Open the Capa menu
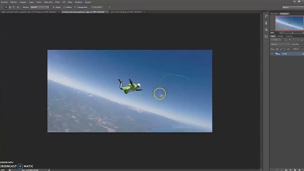The image size is (304, 171). click(31, 2)
